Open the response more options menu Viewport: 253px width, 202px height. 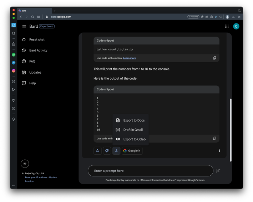tap(219, 151)
